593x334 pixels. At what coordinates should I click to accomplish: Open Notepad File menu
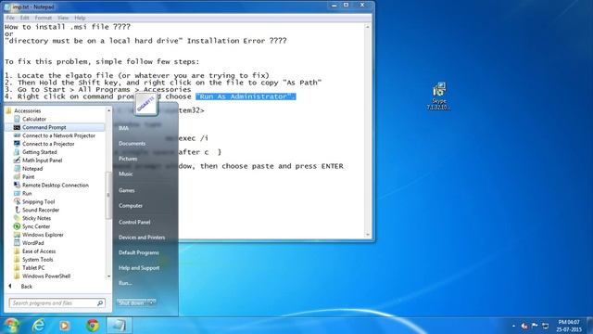[10, 18]
